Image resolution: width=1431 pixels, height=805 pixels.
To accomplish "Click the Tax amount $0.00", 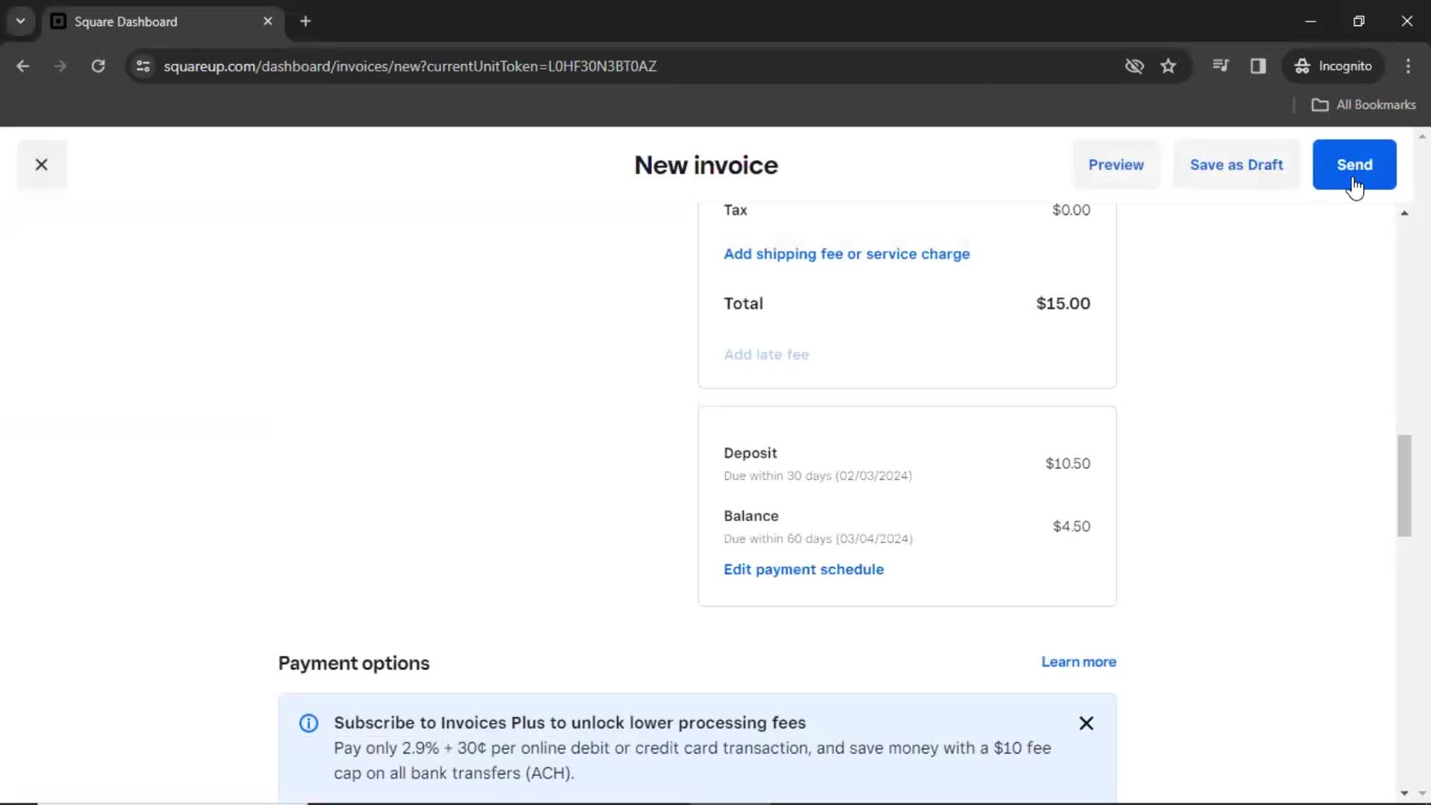I will tap(1071, 210).
